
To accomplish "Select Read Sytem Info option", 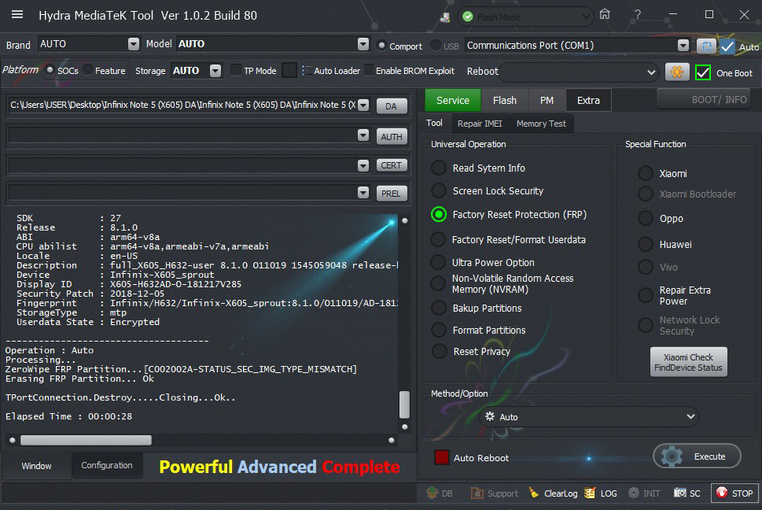I will [439, 168].
